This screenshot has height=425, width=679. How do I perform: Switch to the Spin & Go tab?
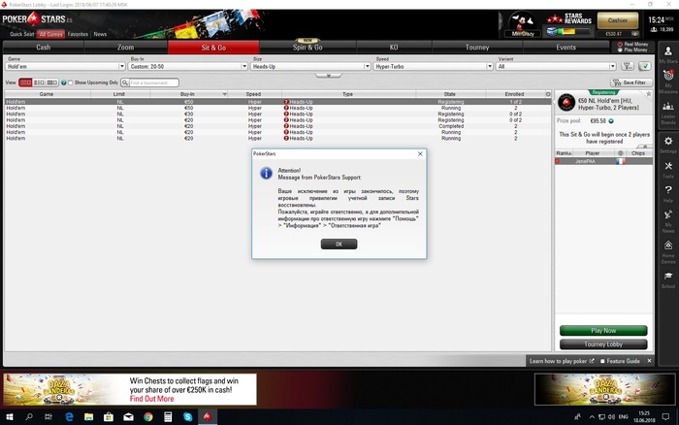click(307, 48)
